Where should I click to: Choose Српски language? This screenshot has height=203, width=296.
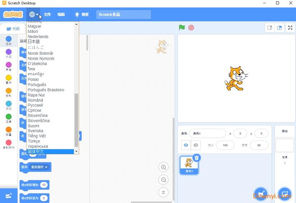(50, 110)
